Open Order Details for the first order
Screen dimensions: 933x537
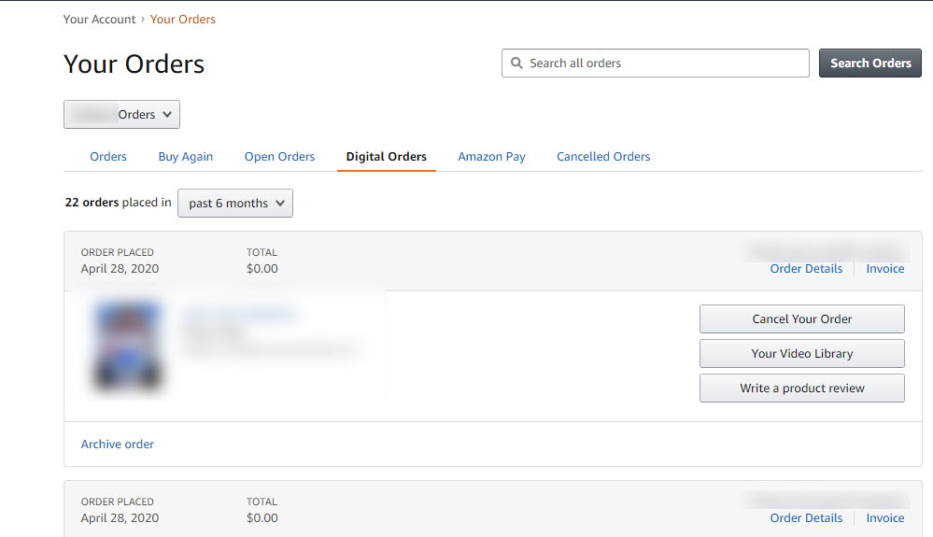(x=806, y=269)
